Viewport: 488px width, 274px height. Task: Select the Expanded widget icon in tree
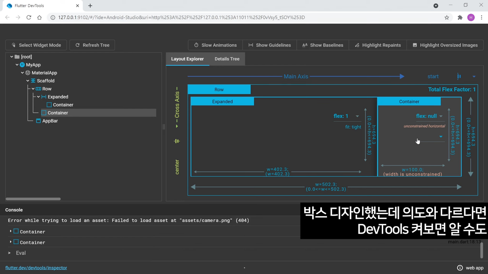tap(44, 97)
